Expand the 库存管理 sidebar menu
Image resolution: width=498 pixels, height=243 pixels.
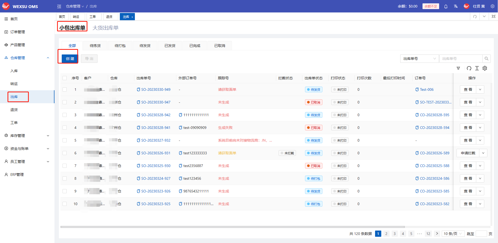[x=48, y=136]
